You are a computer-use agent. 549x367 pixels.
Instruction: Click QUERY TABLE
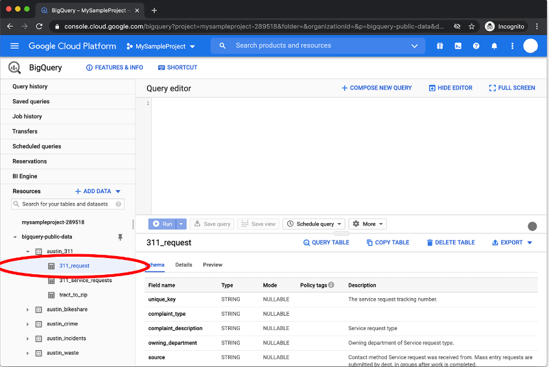pyautogui.click(x=326, y=243)
